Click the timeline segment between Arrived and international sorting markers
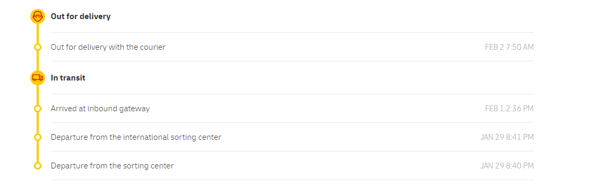The width and height of the screenshot is (594, 196). tap(38, 123)
